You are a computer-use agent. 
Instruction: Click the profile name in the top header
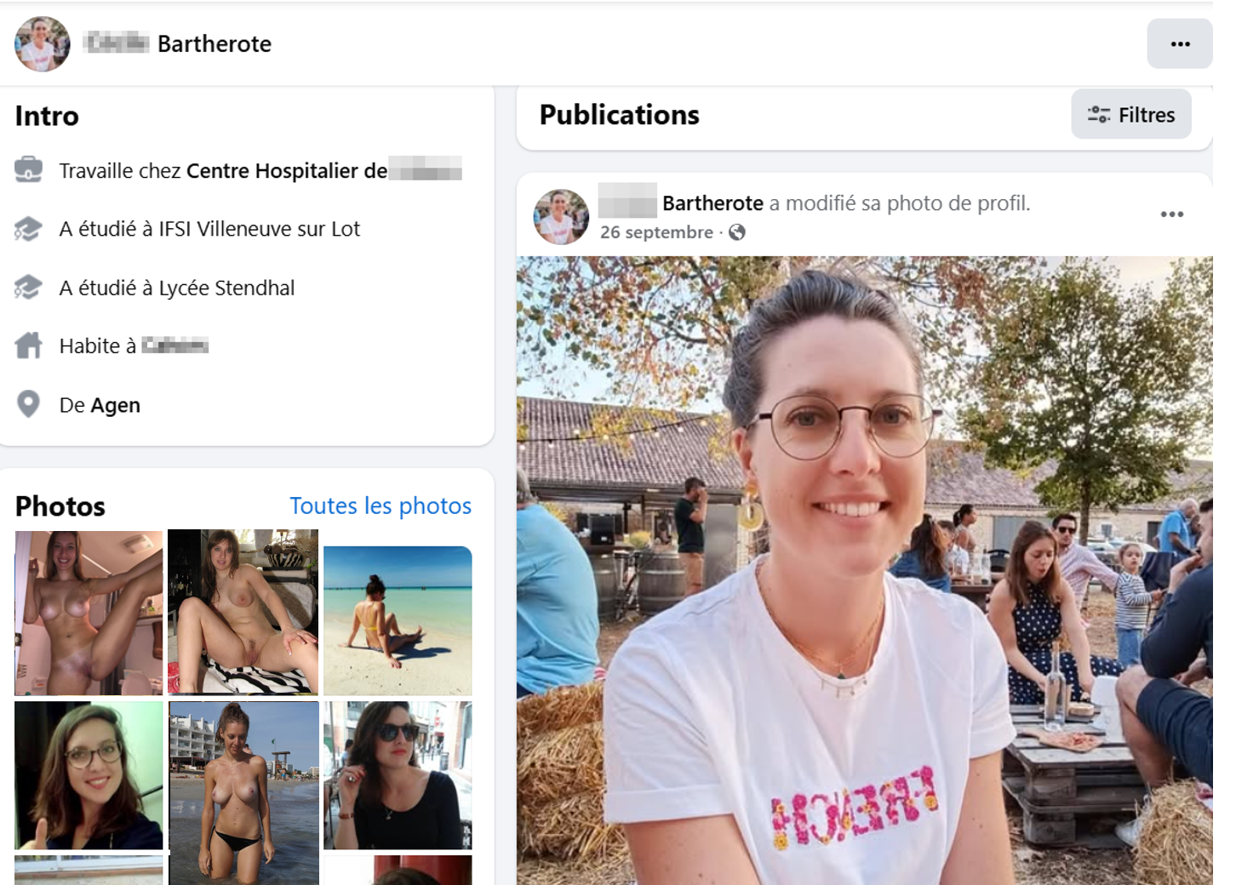[178, 43]
